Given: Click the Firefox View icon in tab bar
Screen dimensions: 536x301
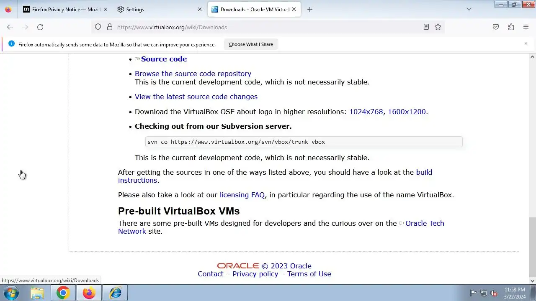Looking at the screenshot, I should (8, 9).
